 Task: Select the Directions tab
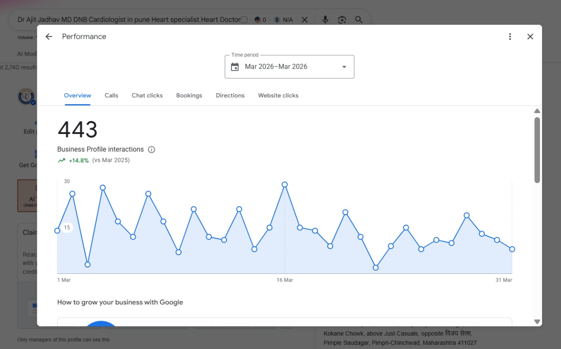tap(230, 95)
